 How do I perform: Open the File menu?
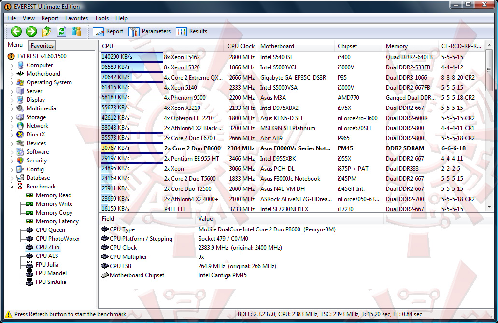point(12,18)
